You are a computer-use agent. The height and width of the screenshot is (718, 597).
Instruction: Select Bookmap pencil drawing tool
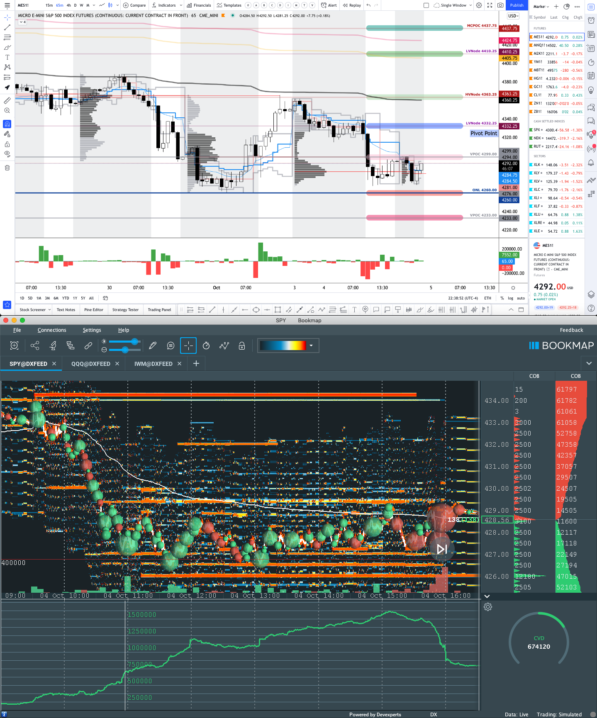(153, 346)
